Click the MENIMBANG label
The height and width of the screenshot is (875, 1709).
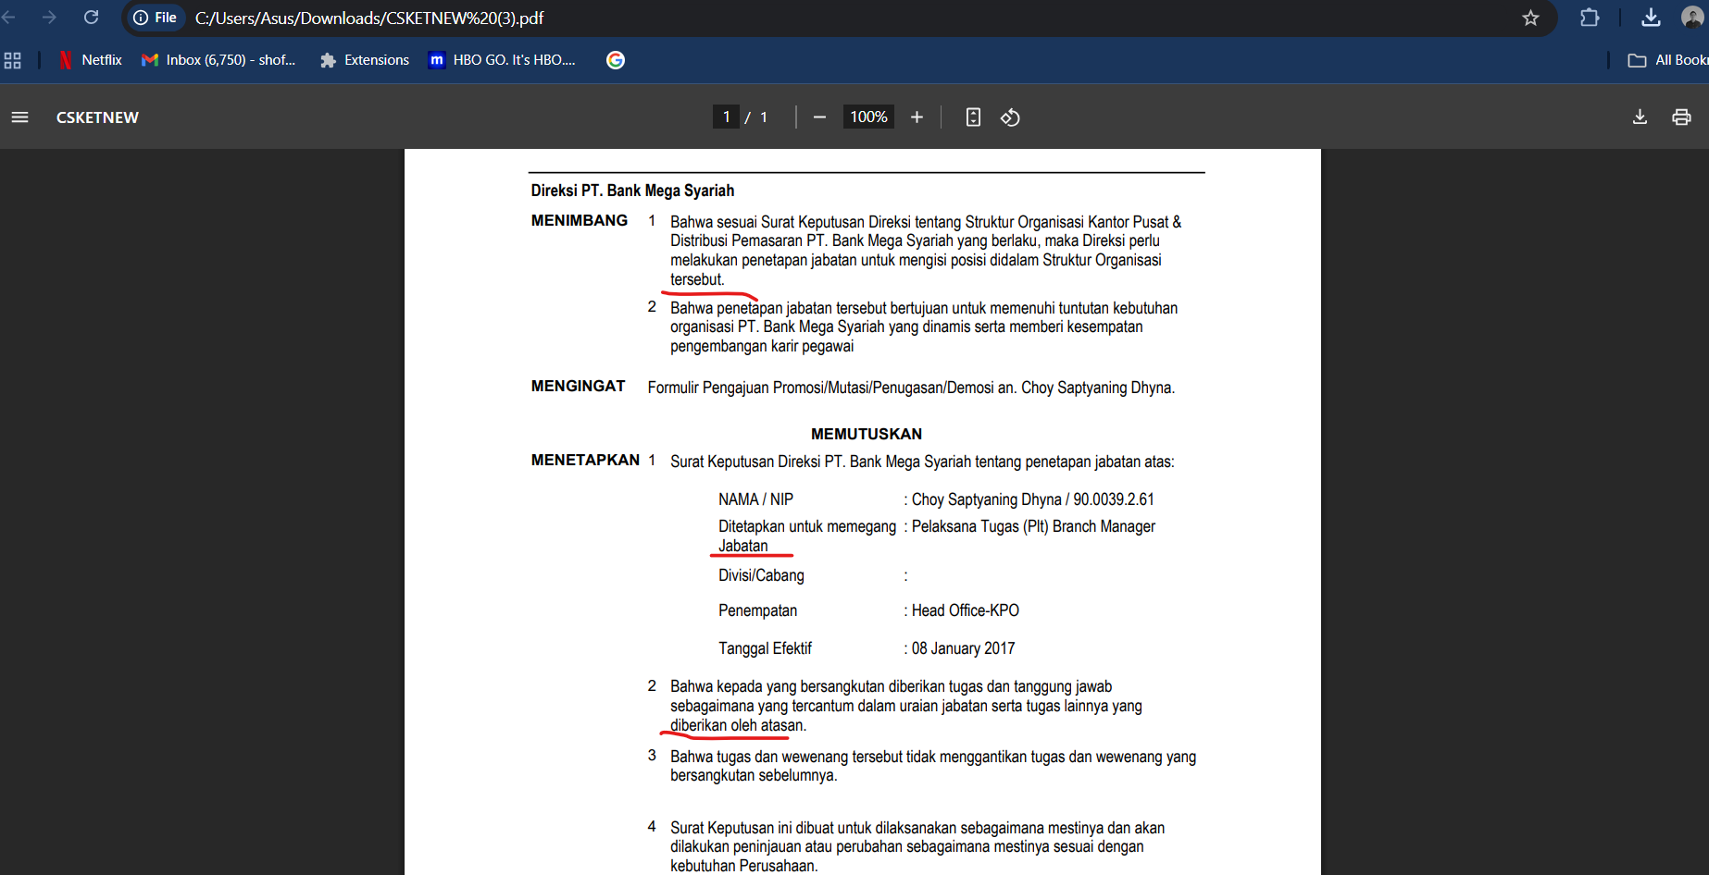(x=580, y=220)
